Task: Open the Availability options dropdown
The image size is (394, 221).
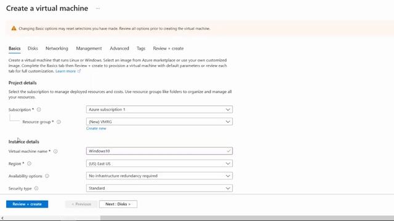Action: click(159, 176)
